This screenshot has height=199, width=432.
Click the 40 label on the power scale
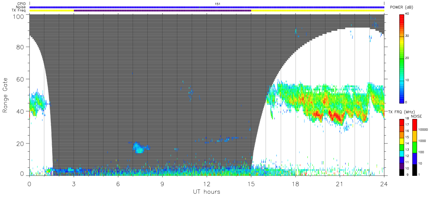coord(407,14)
